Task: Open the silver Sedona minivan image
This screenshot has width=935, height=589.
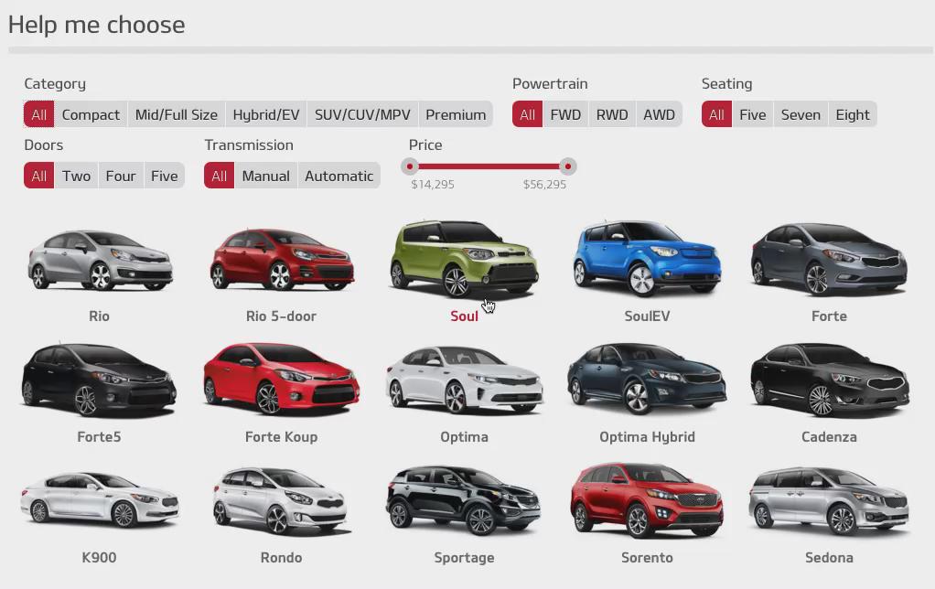Action: [829, 501]
